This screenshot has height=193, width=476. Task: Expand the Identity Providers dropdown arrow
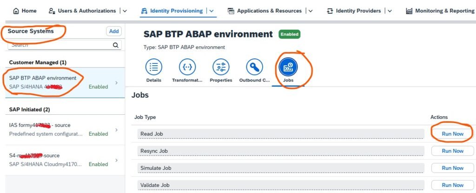coord(390,11)
